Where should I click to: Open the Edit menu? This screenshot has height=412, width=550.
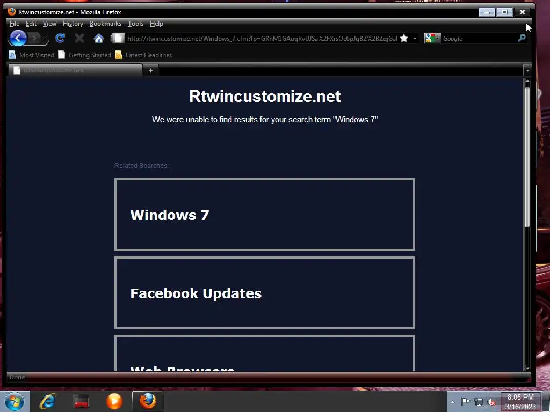(31, 24)
